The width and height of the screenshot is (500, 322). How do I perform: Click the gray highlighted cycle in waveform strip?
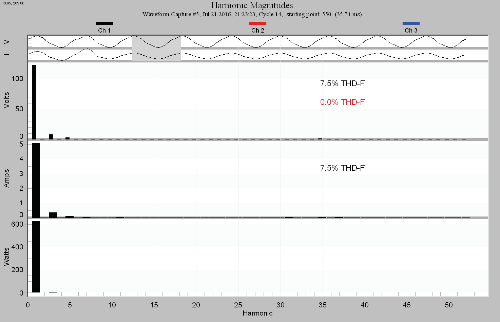(156, 48)
